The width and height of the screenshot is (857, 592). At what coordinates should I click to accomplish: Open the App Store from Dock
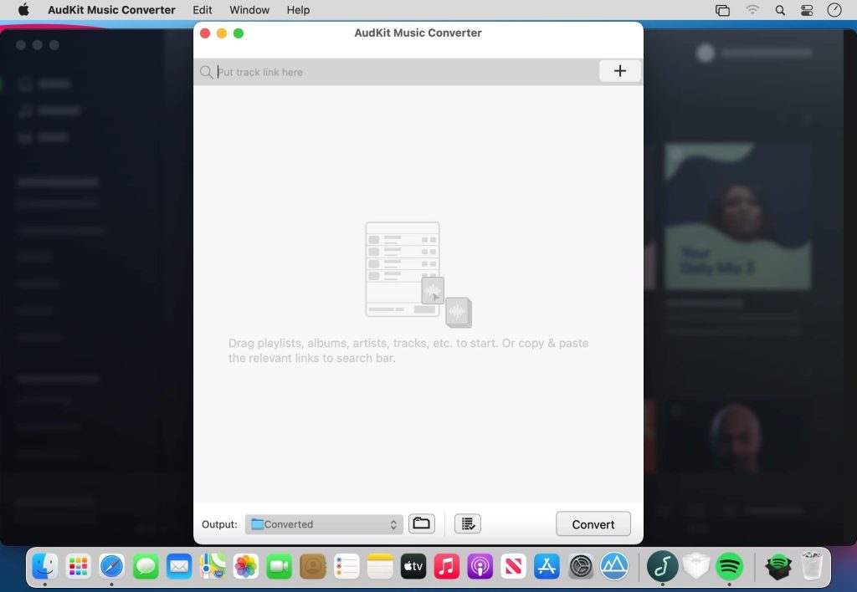[x=547, y=566]
